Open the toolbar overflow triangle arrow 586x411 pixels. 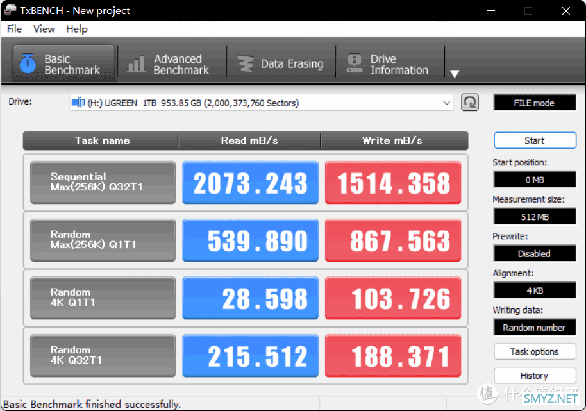pyautogui.click(x=455, y=74)
